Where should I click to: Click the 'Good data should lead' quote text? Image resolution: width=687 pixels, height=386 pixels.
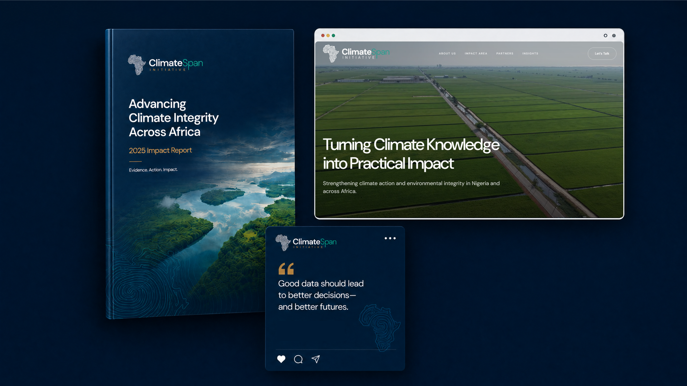click(321, 295)
